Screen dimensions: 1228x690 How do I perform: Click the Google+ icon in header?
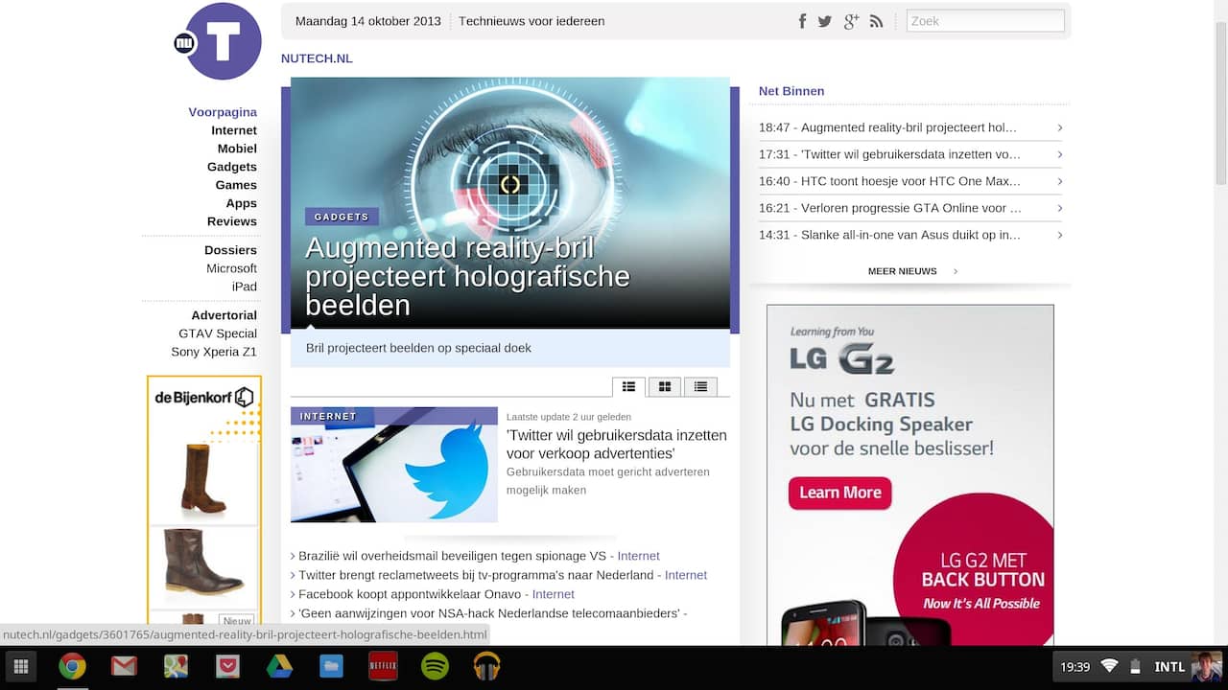point(851,21)
